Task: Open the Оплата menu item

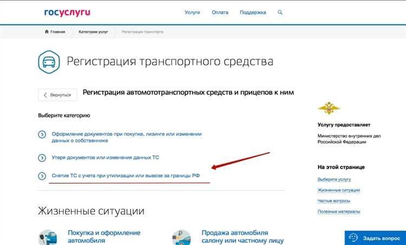Action: pyautogui.click(x=220, y=12)
